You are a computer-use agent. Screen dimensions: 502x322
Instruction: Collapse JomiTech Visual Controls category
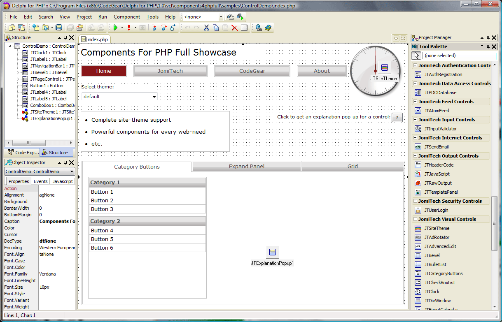pos(415,219)
